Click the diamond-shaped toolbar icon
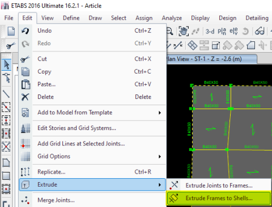This screenshot has height=207, width=272. tap(193, 45)
